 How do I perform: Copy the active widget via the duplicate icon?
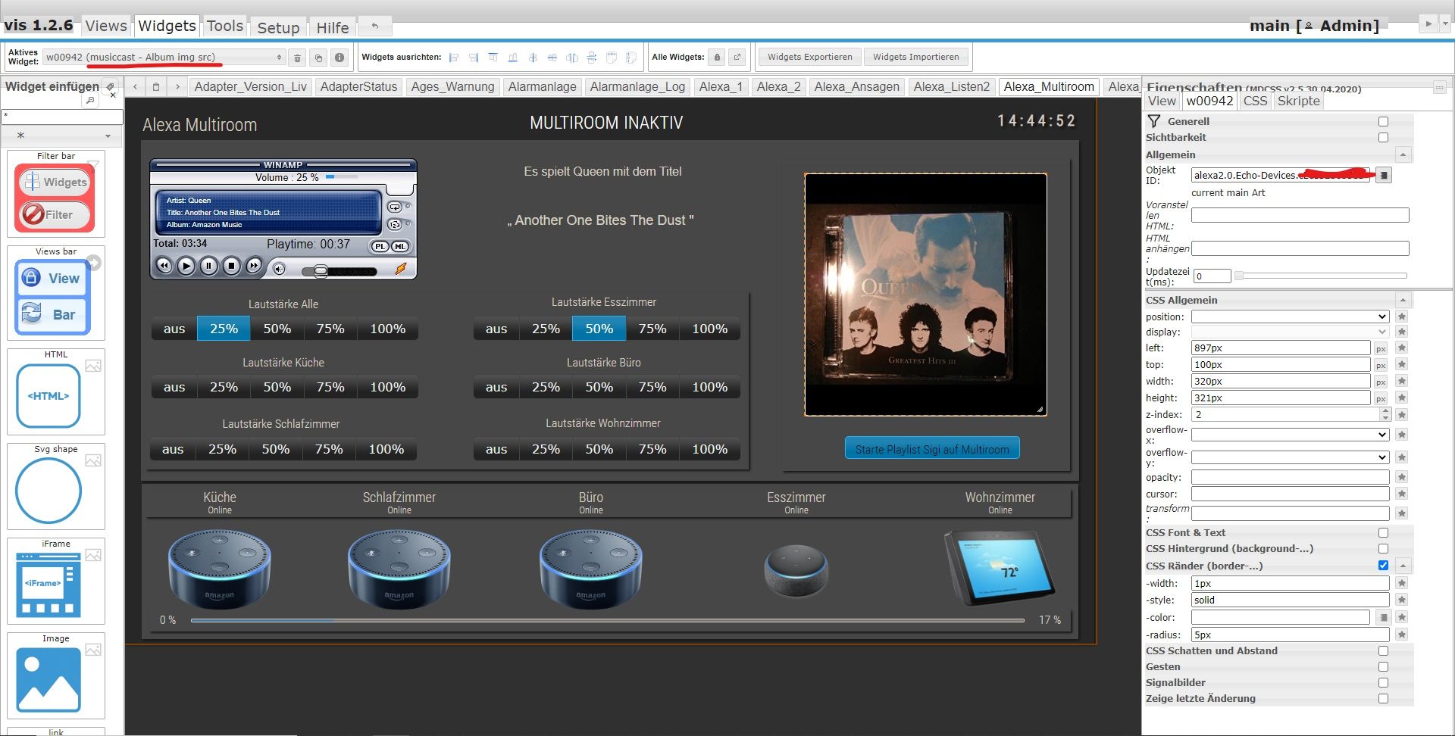[319, 58]
